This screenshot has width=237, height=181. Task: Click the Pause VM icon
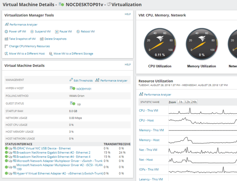[x=57, y=32]
